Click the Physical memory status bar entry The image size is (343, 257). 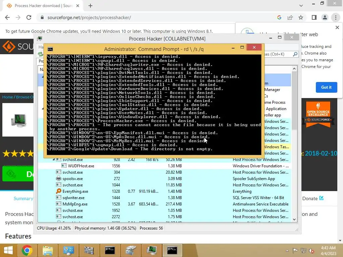click(x=106, y=228)
